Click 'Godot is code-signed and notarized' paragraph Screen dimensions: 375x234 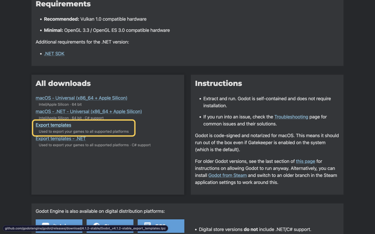tap(267, 143)
